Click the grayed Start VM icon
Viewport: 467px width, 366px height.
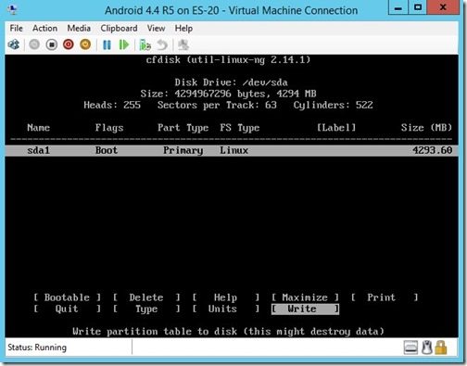(34, 44)
